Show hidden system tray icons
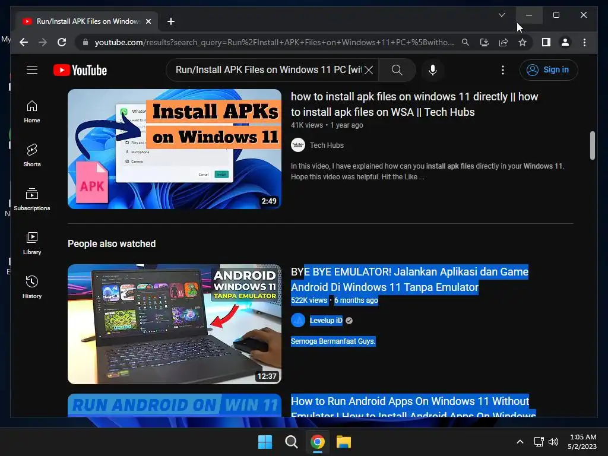This screenshot has height=456, width=608. tap(520, 442)
